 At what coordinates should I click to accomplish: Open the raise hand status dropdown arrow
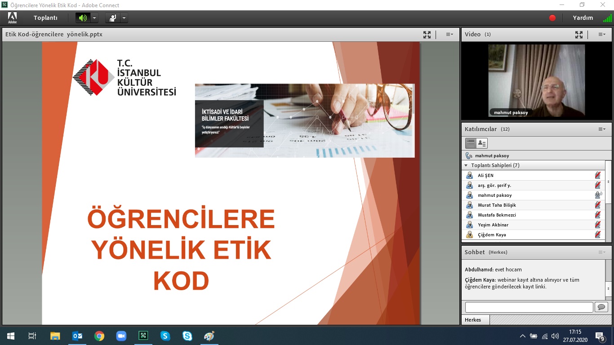pos(124,18)
